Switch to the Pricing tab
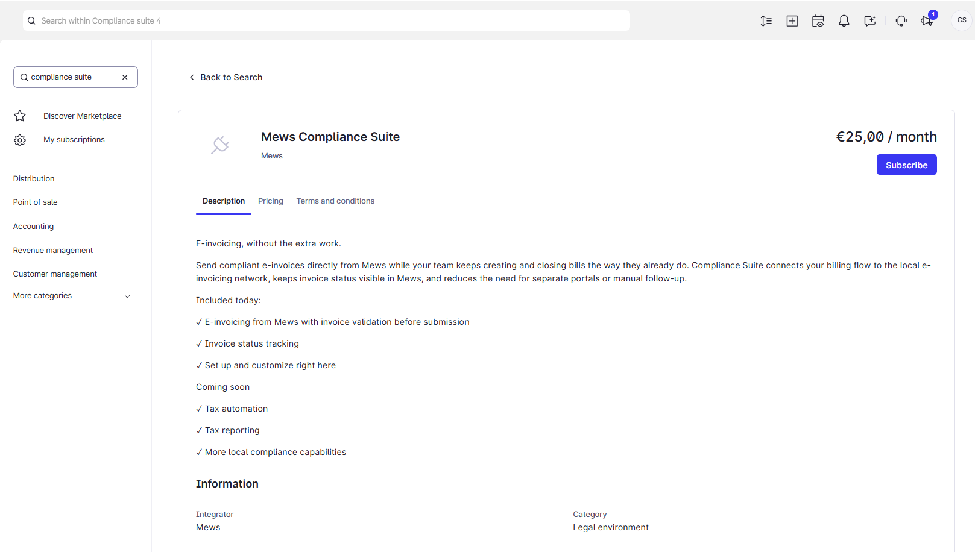 click(x=271, y=201)
